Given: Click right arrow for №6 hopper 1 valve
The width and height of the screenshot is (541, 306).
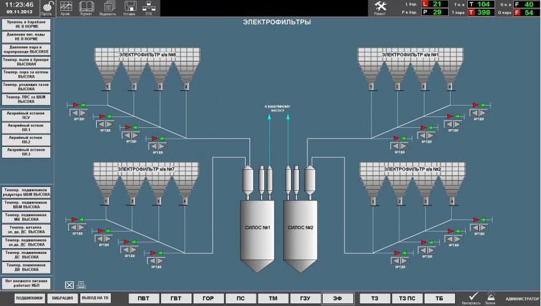Looking at the screenshot, I should click(x=83, y=113).
